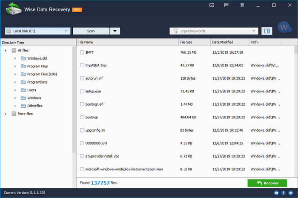Open the Facebook icon in status bar
298x198 pixels.
pyautogui.click(x=284, y=193)
